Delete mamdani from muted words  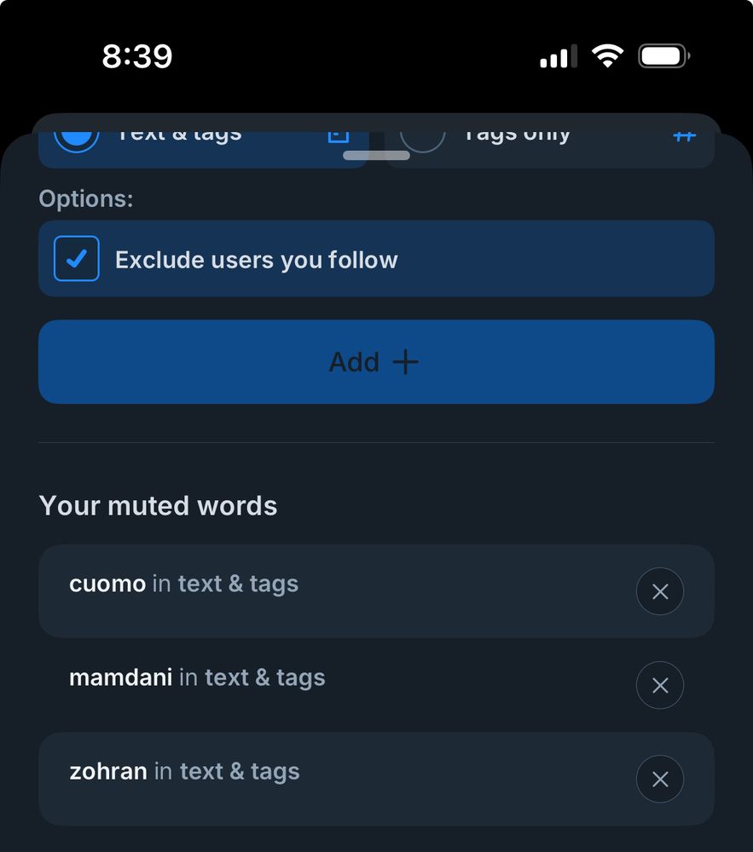pos(659,685)
